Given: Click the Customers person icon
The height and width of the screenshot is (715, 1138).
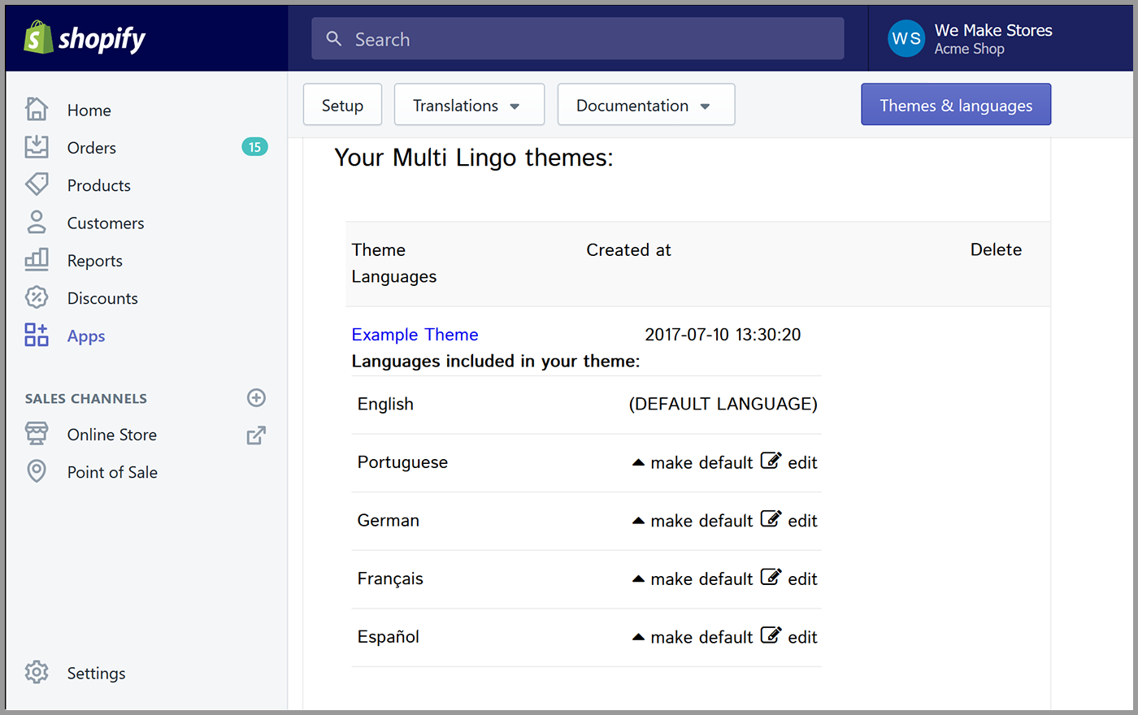Looking at the screenshot, I should click(37, 222).
